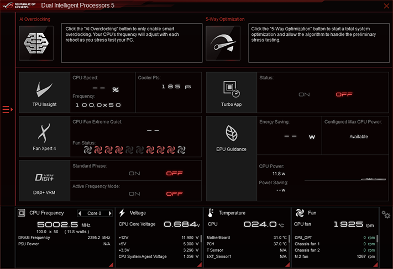The width and height of the screenshot is (393, 269).
Task: Click M.2 fan 1267 rpm row
Action: 334,256
